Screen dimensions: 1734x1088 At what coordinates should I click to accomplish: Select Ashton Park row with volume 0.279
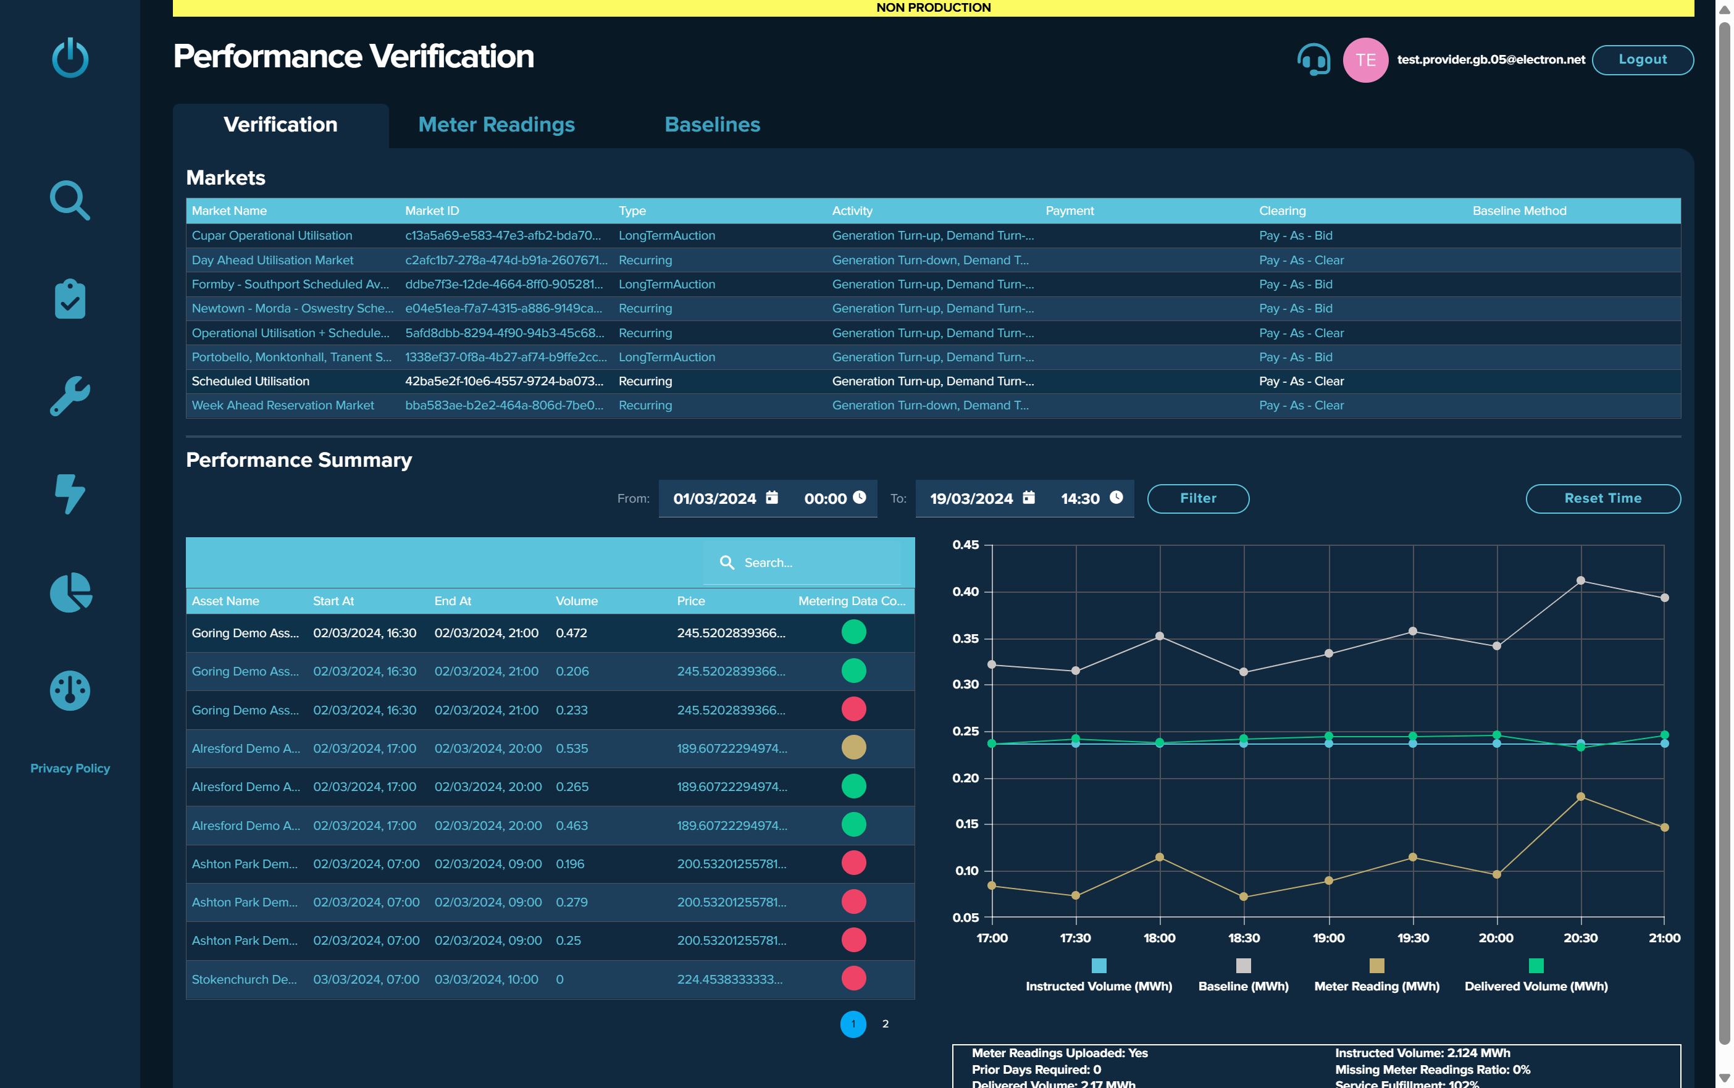(550, 902)
